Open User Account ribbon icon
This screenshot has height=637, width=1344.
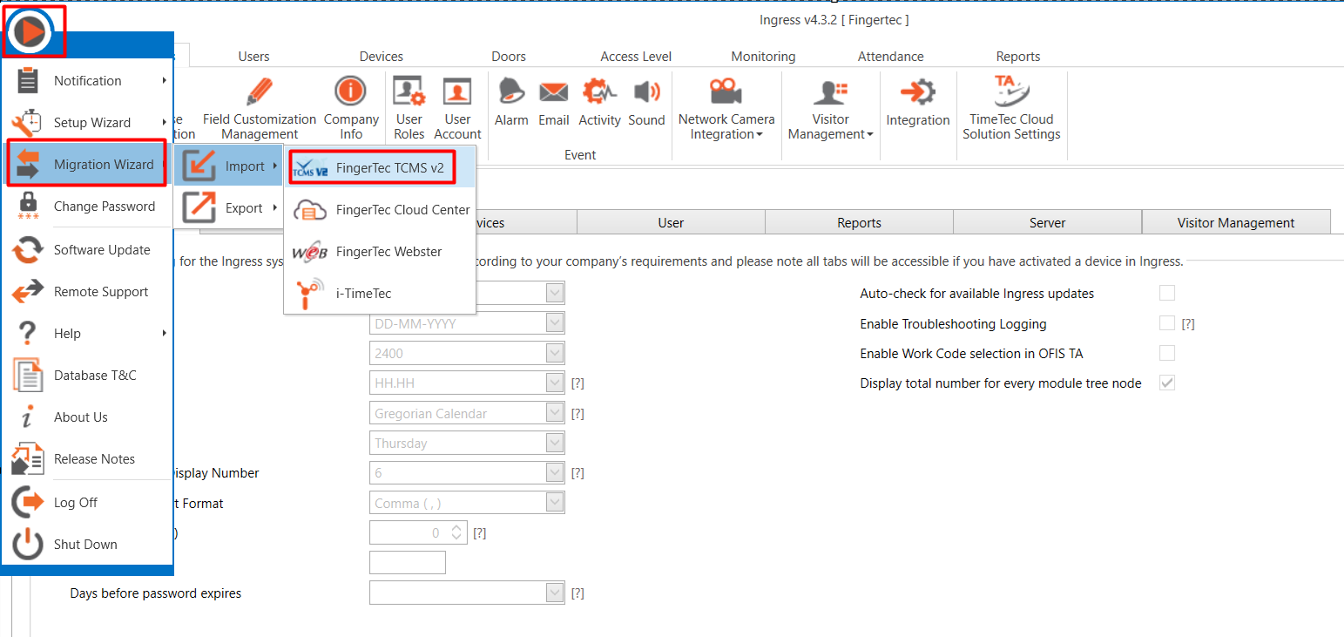click(457, 108)
